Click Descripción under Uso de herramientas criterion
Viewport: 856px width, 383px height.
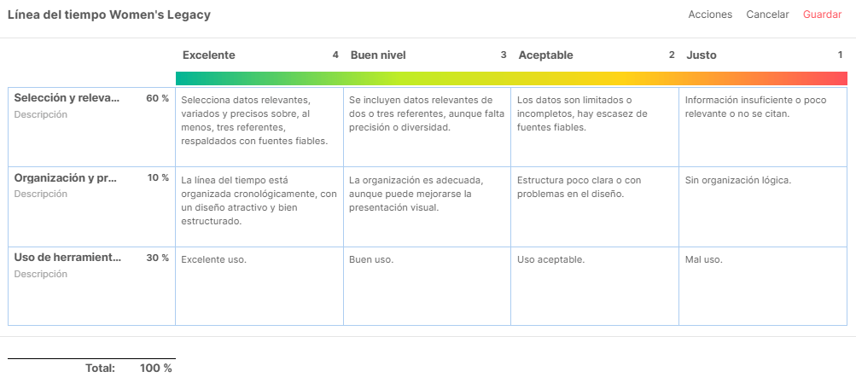pos(41,274)
